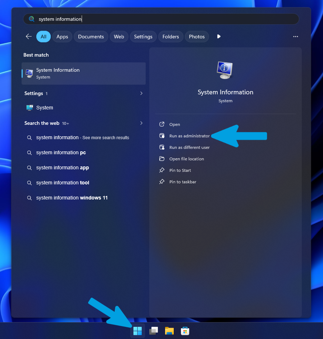
Task: Open Task View from the taskbar
Action: click(154, 331)
